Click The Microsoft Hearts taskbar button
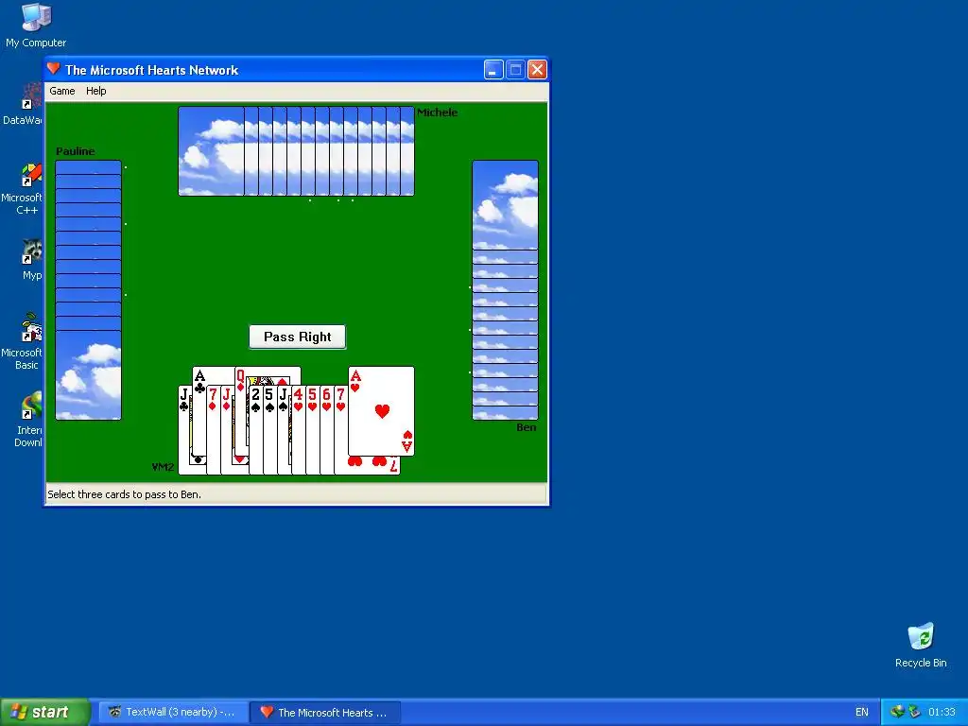The height and width of the screenshot is (726, 968). tap(325, 712)
